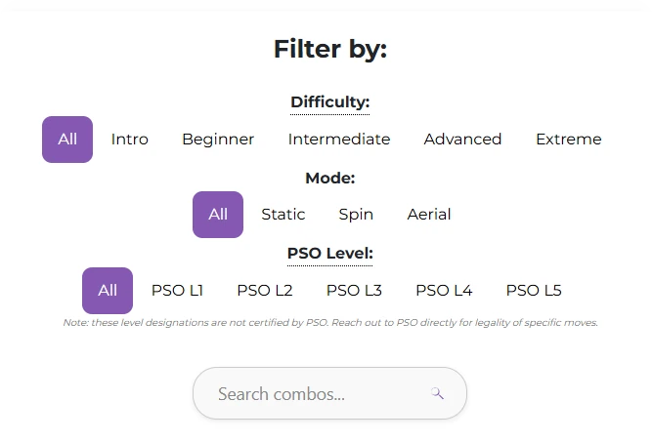Pick the PSO L4 level
This screenshot has height=442, width=653.
click(x=444, y=290)
